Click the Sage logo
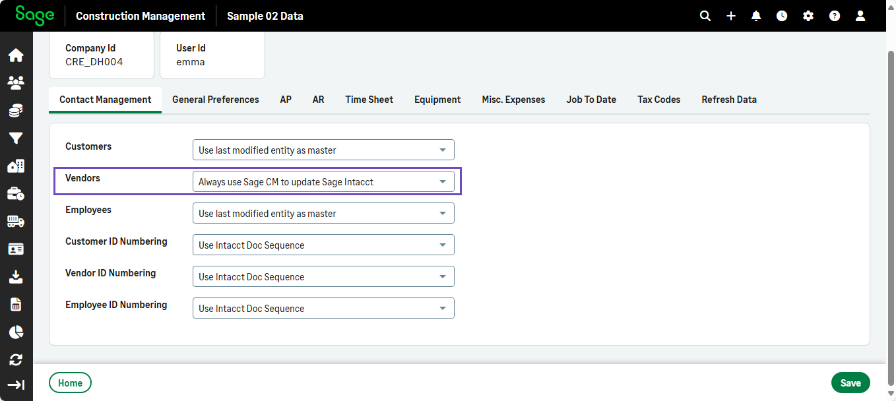Image resolution: width=896 pixels, height=401 pixels. point(34,15)
